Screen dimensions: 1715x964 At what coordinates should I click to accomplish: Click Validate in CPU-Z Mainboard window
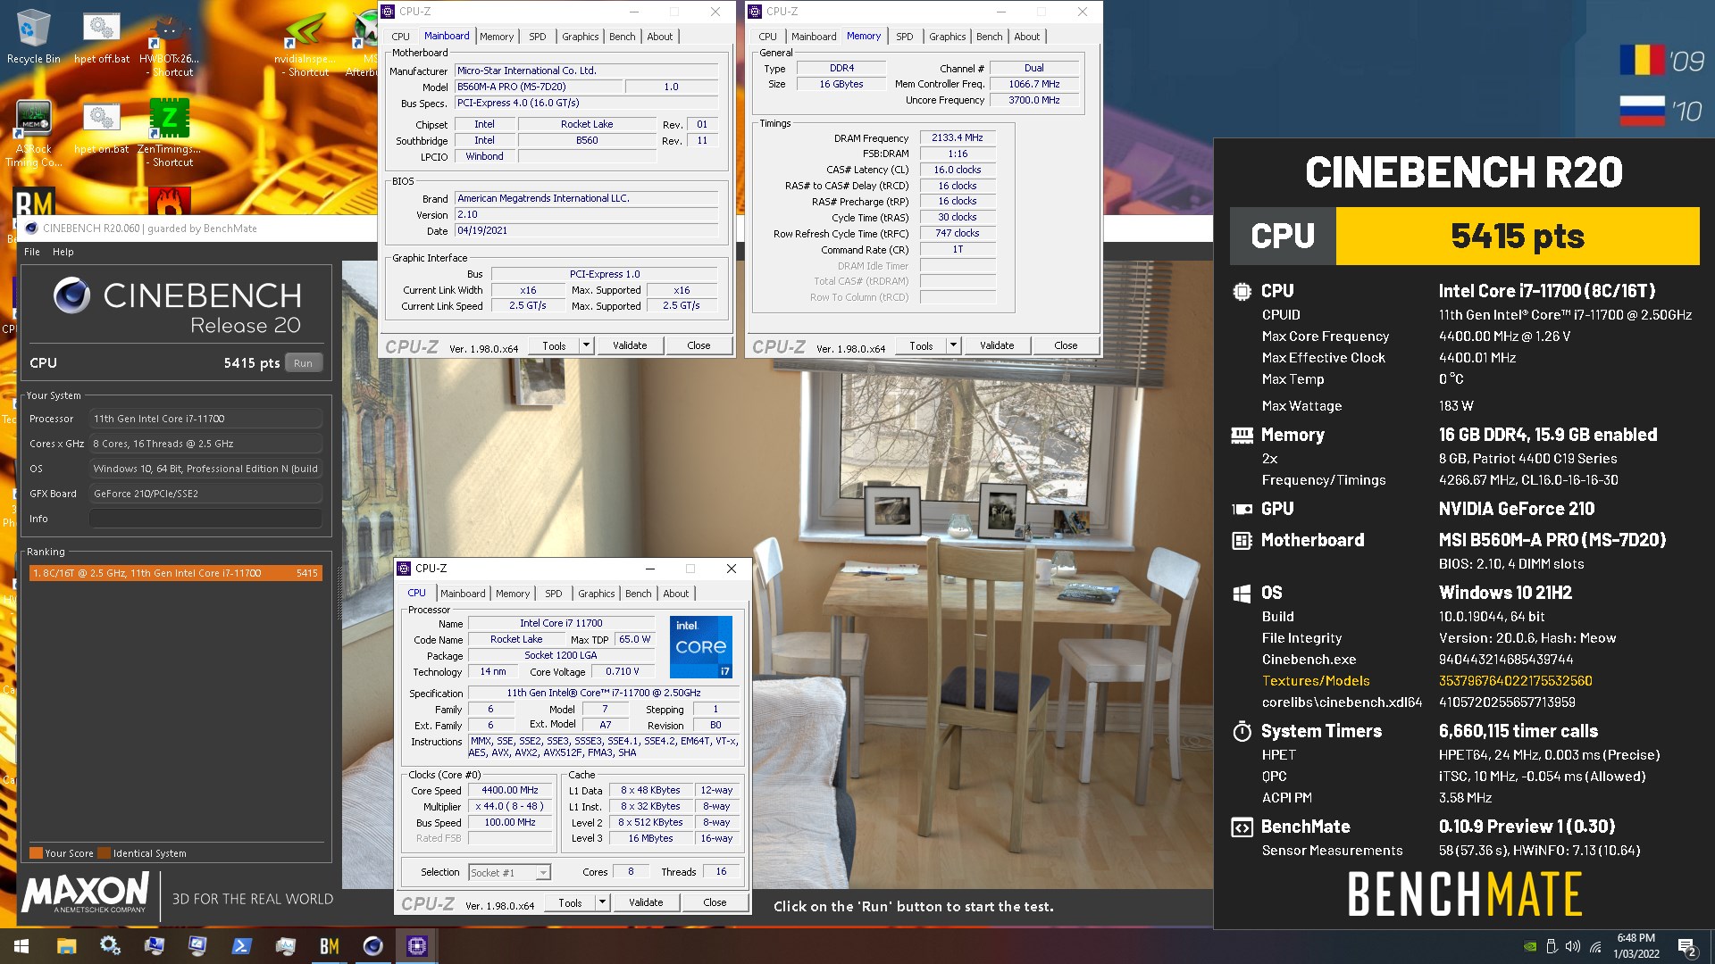click(630, 345)
